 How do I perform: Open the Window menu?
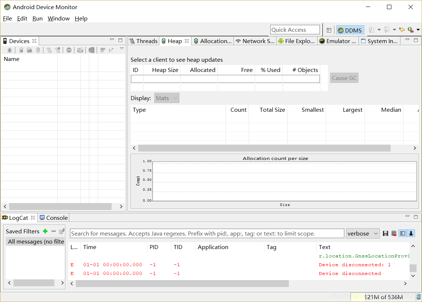click(59, 19)
